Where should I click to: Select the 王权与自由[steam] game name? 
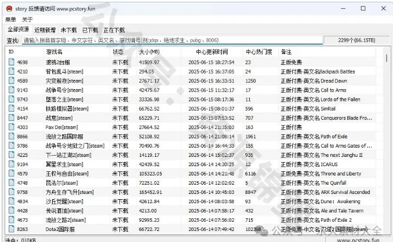click(x=67, y=174)
